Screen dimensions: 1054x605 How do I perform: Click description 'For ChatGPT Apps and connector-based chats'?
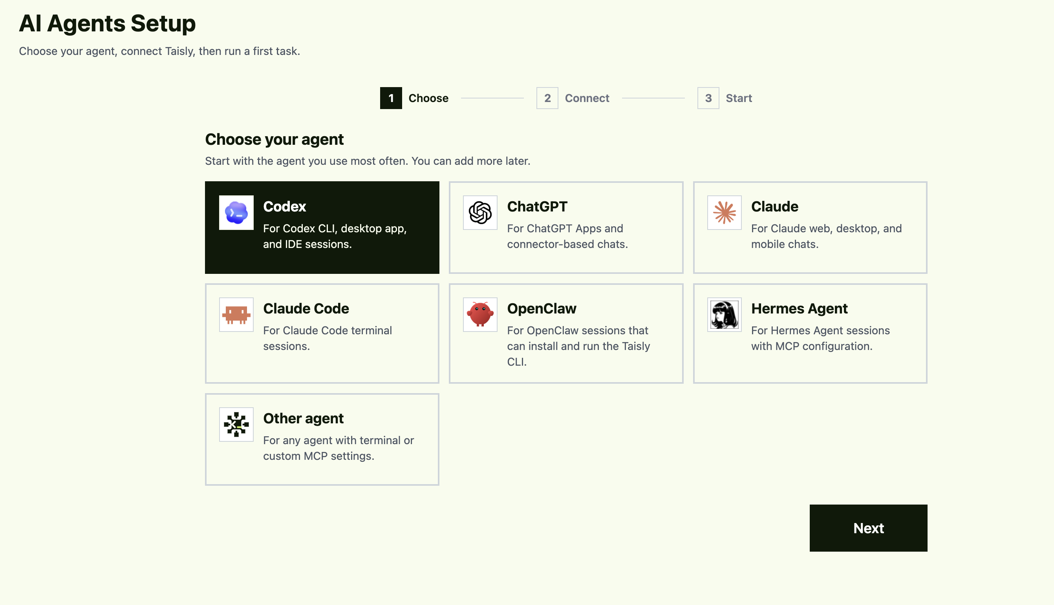(x=567, y=236)
